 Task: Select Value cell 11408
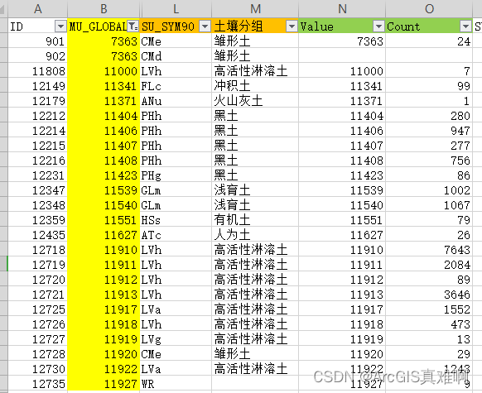(x=342, y=161)
